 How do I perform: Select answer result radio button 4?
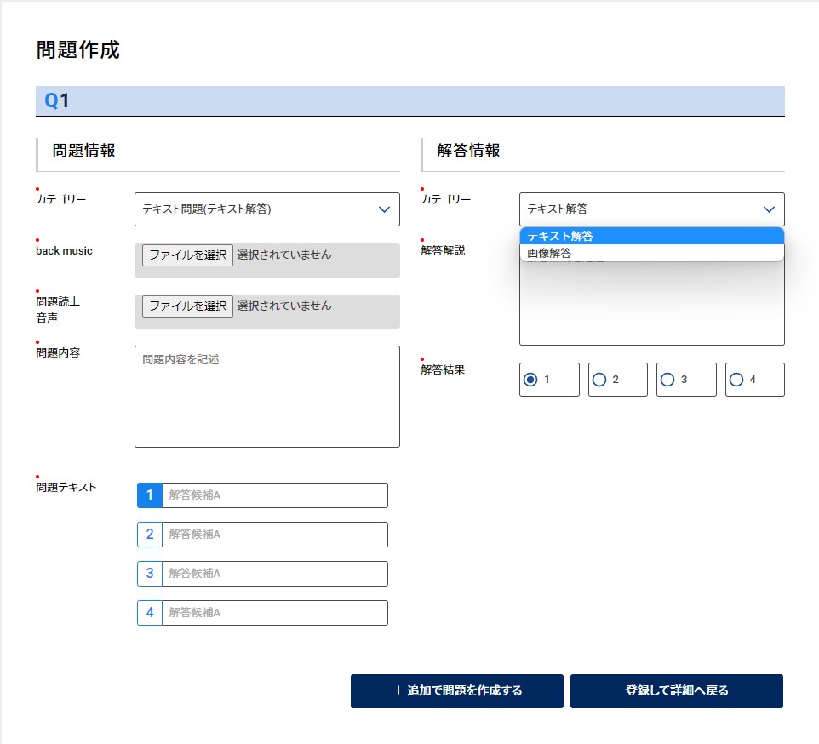[736, 380]
